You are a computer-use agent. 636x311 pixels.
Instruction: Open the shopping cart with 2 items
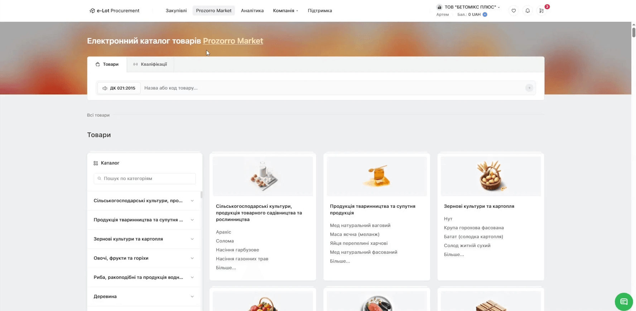click(x=541, y=11)
